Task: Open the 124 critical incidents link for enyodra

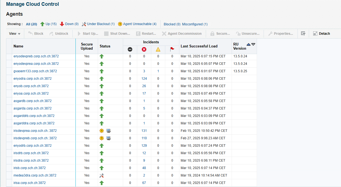Action: pos(144,79)
